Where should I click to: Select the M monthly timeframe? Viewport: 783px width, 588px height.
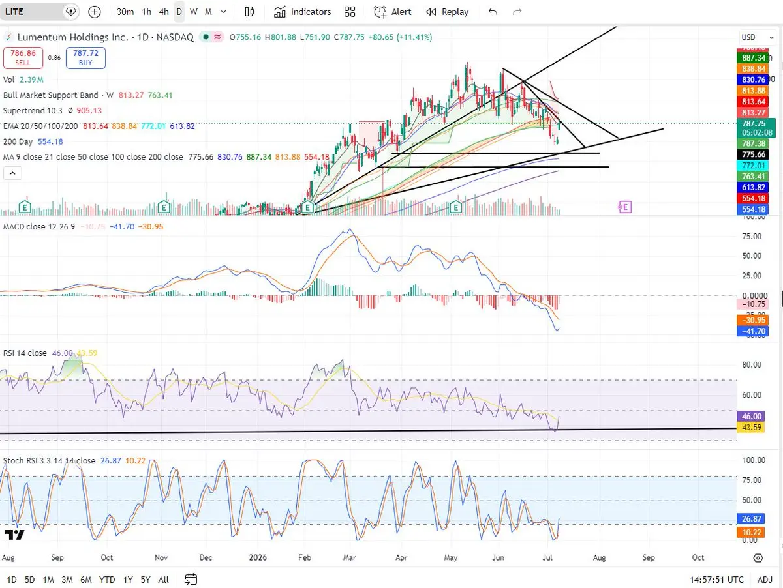208,12
